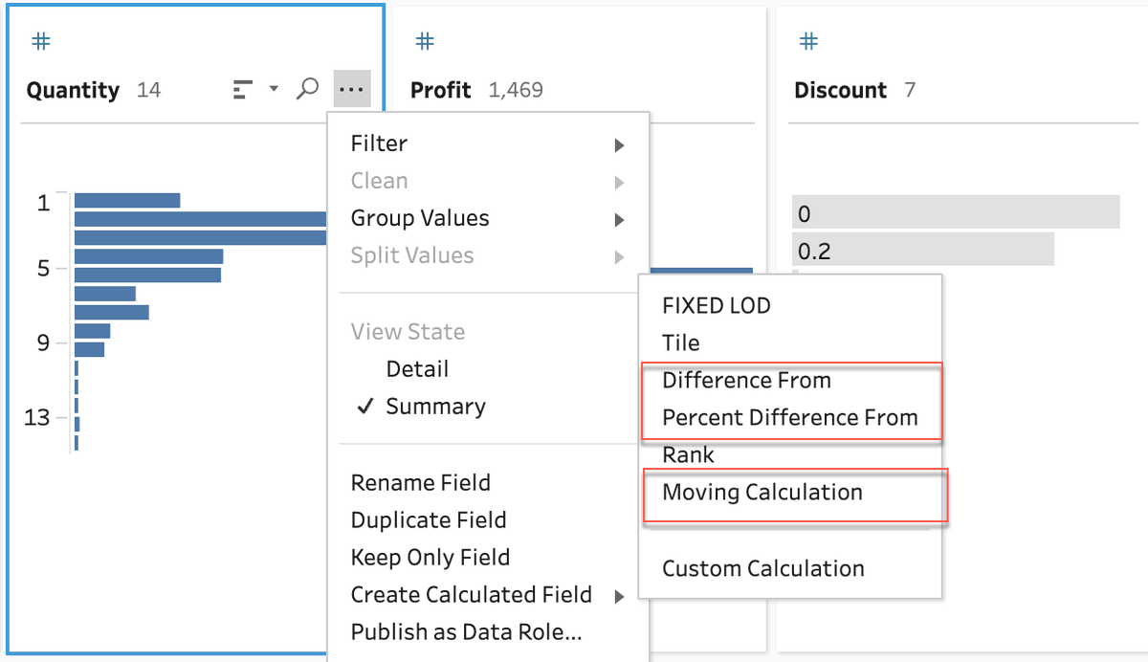Click the Discount distinct count 7

point(910,90)
